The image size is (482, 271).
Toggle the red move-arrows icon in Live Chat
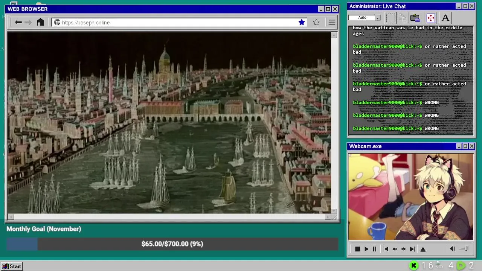pos(430,18)
